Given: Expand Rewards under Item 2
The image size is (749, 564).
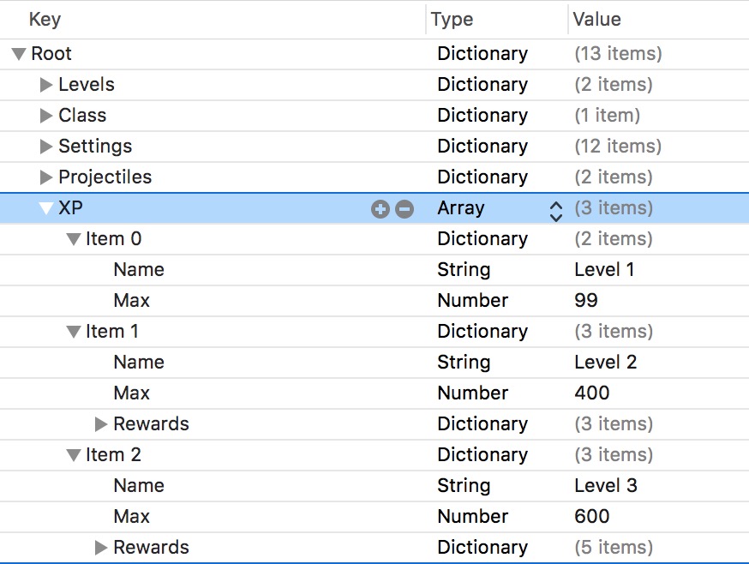Looking at the screenshot, I should click(101, 548).
